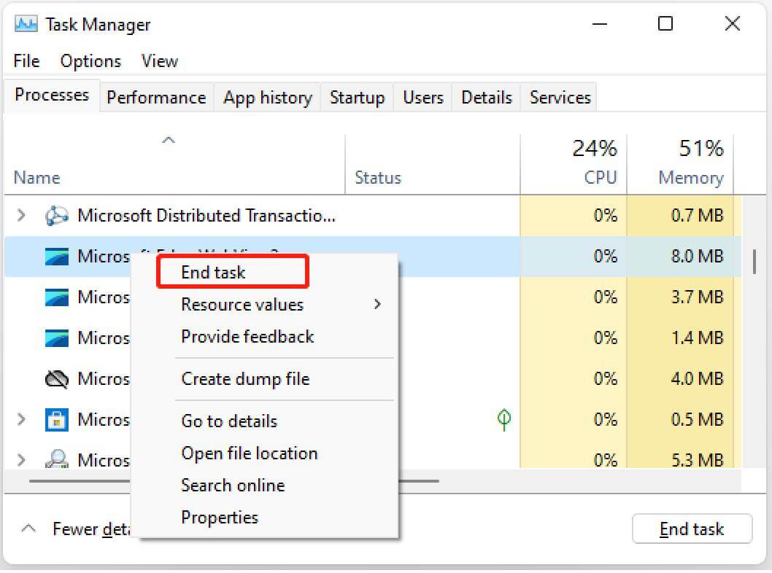The height and width of the screenshot is (573, 772).
Task: Click the Task Manager app icon in title bar
Action: 26,23
